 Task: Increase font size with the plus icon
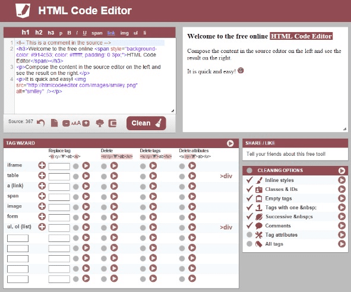tap(86, 123)
